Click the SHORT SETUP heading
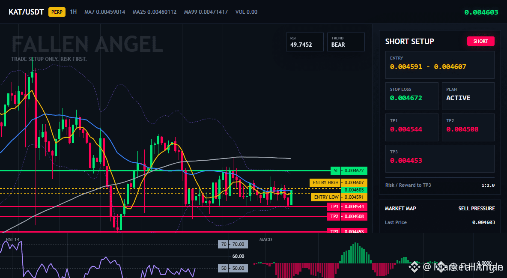Viewport: 507px width, 278px height. (x=409, y=42)
